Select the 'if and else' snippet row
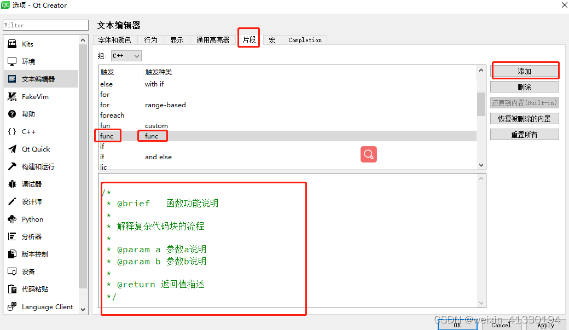569x330 pixels. [x=287, y=157]
